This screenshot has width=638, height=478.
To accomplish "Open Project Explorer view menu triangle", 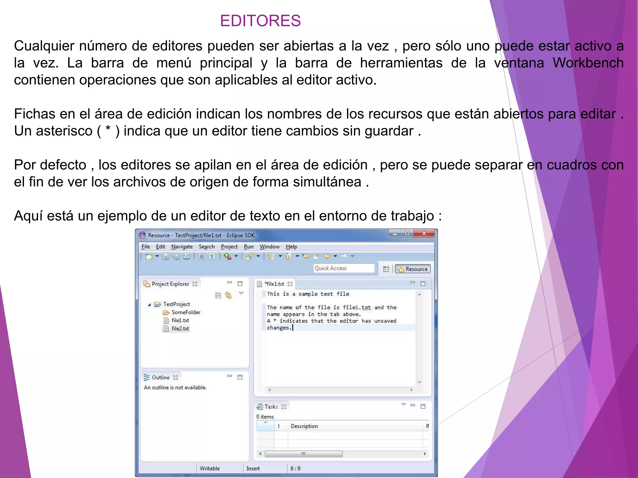I will (241, 293).
